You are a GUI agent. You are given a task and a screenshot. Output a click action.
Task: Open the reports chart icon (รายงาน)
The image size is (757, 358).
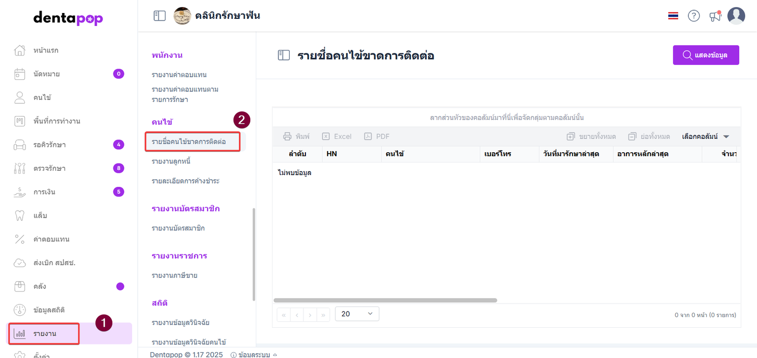(x=19, y=334)
